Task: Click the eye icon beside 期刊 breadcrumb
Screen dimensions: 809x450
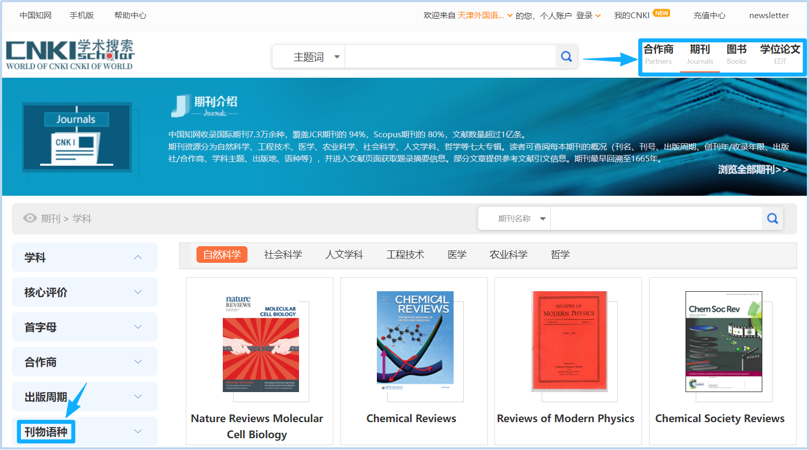Action: click(x=30, y=218)
